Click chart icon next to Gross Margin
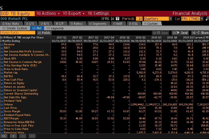Screen dimensions: 209x139 (2, 111)
